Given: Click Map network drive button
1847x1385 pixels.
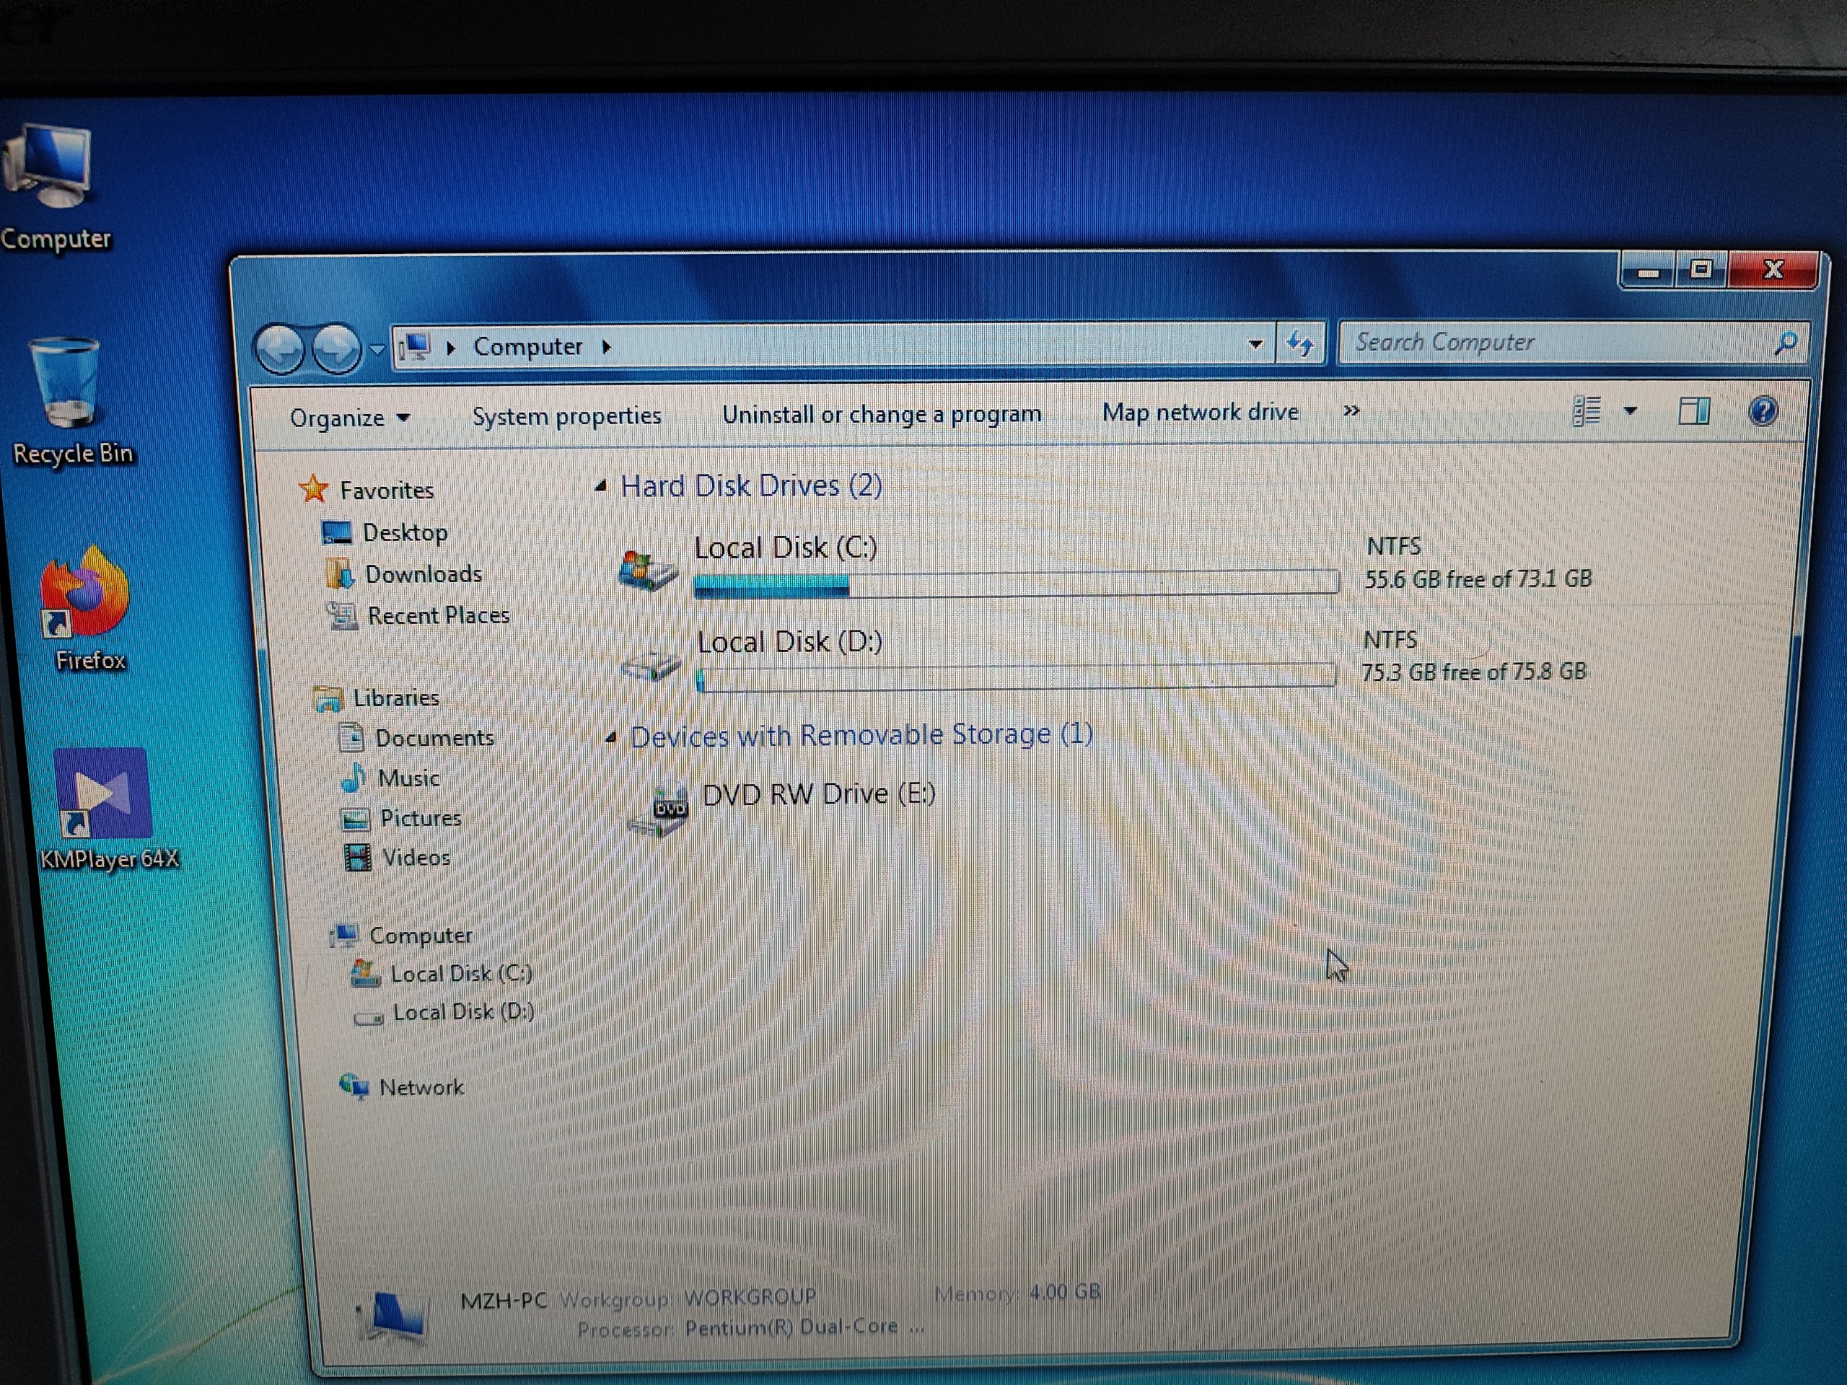Looking at the screenshot, I should coord(1199,413).
